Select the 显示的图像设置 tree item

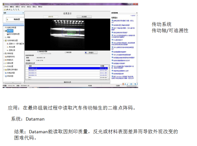14,34
